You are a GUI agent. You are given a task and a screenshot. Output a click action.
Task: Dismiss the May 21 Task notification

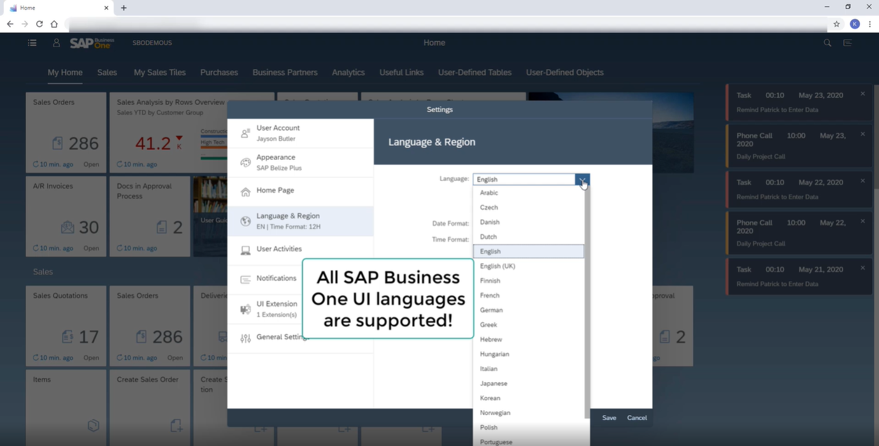[x=863, y=268]
